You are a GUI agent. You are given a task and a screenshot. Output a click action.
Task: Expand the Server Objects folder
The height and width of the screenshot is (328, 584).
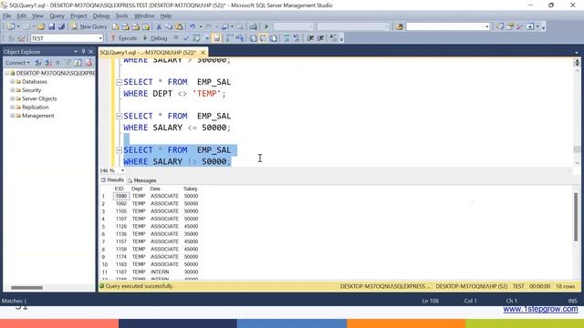coord(12,98)
